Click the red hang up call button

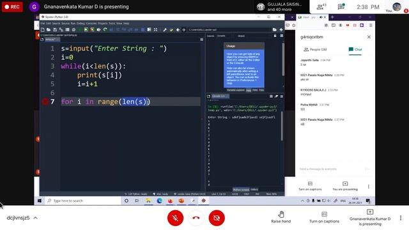(x=196, y=218)
